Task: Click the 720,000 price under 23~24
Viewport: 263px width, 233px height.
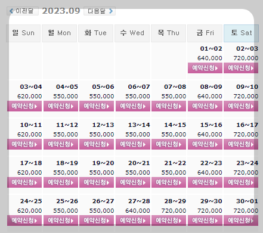Action: (x=246, y=173)
